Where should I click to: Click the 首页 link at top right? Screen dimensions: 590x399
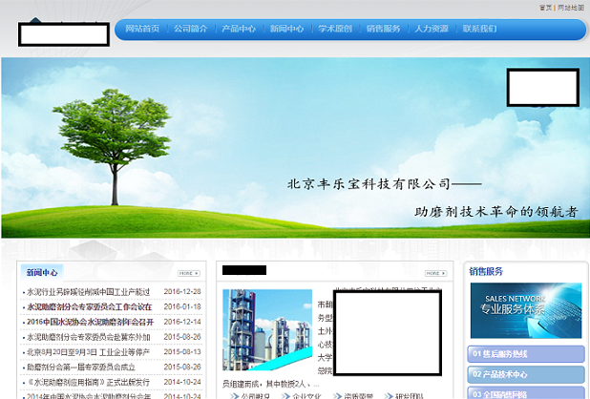(545, 7)
